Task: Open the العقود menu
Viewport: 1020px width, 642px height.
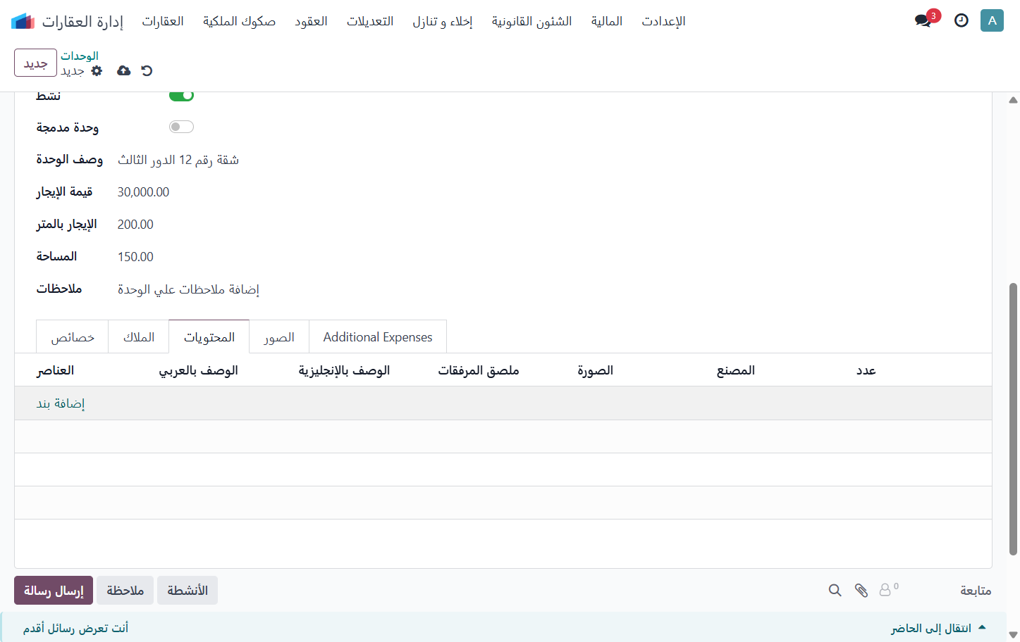Action: 311,21
